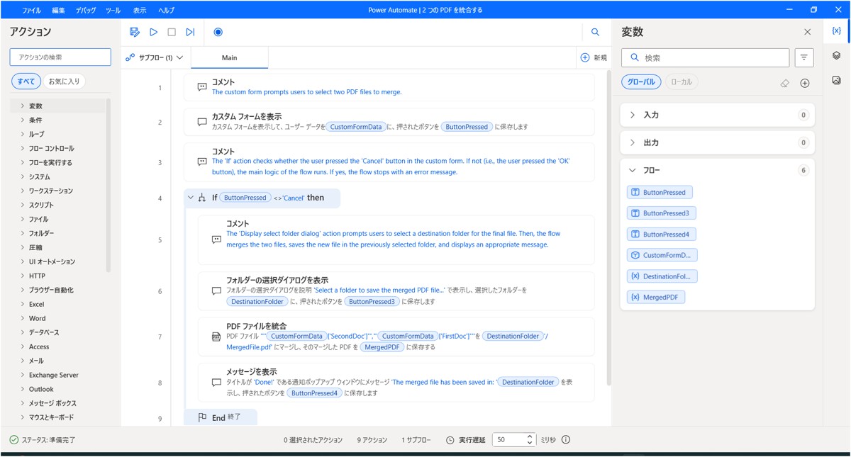Add a new variable with plus icon

pos(805,83)
